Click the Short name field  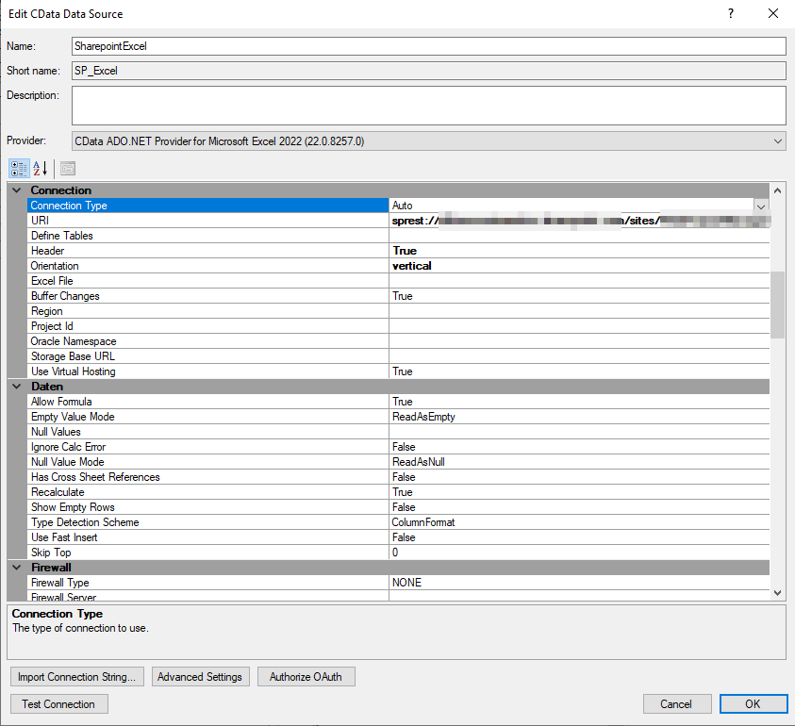pyautogui.click(x=429, y=71)
